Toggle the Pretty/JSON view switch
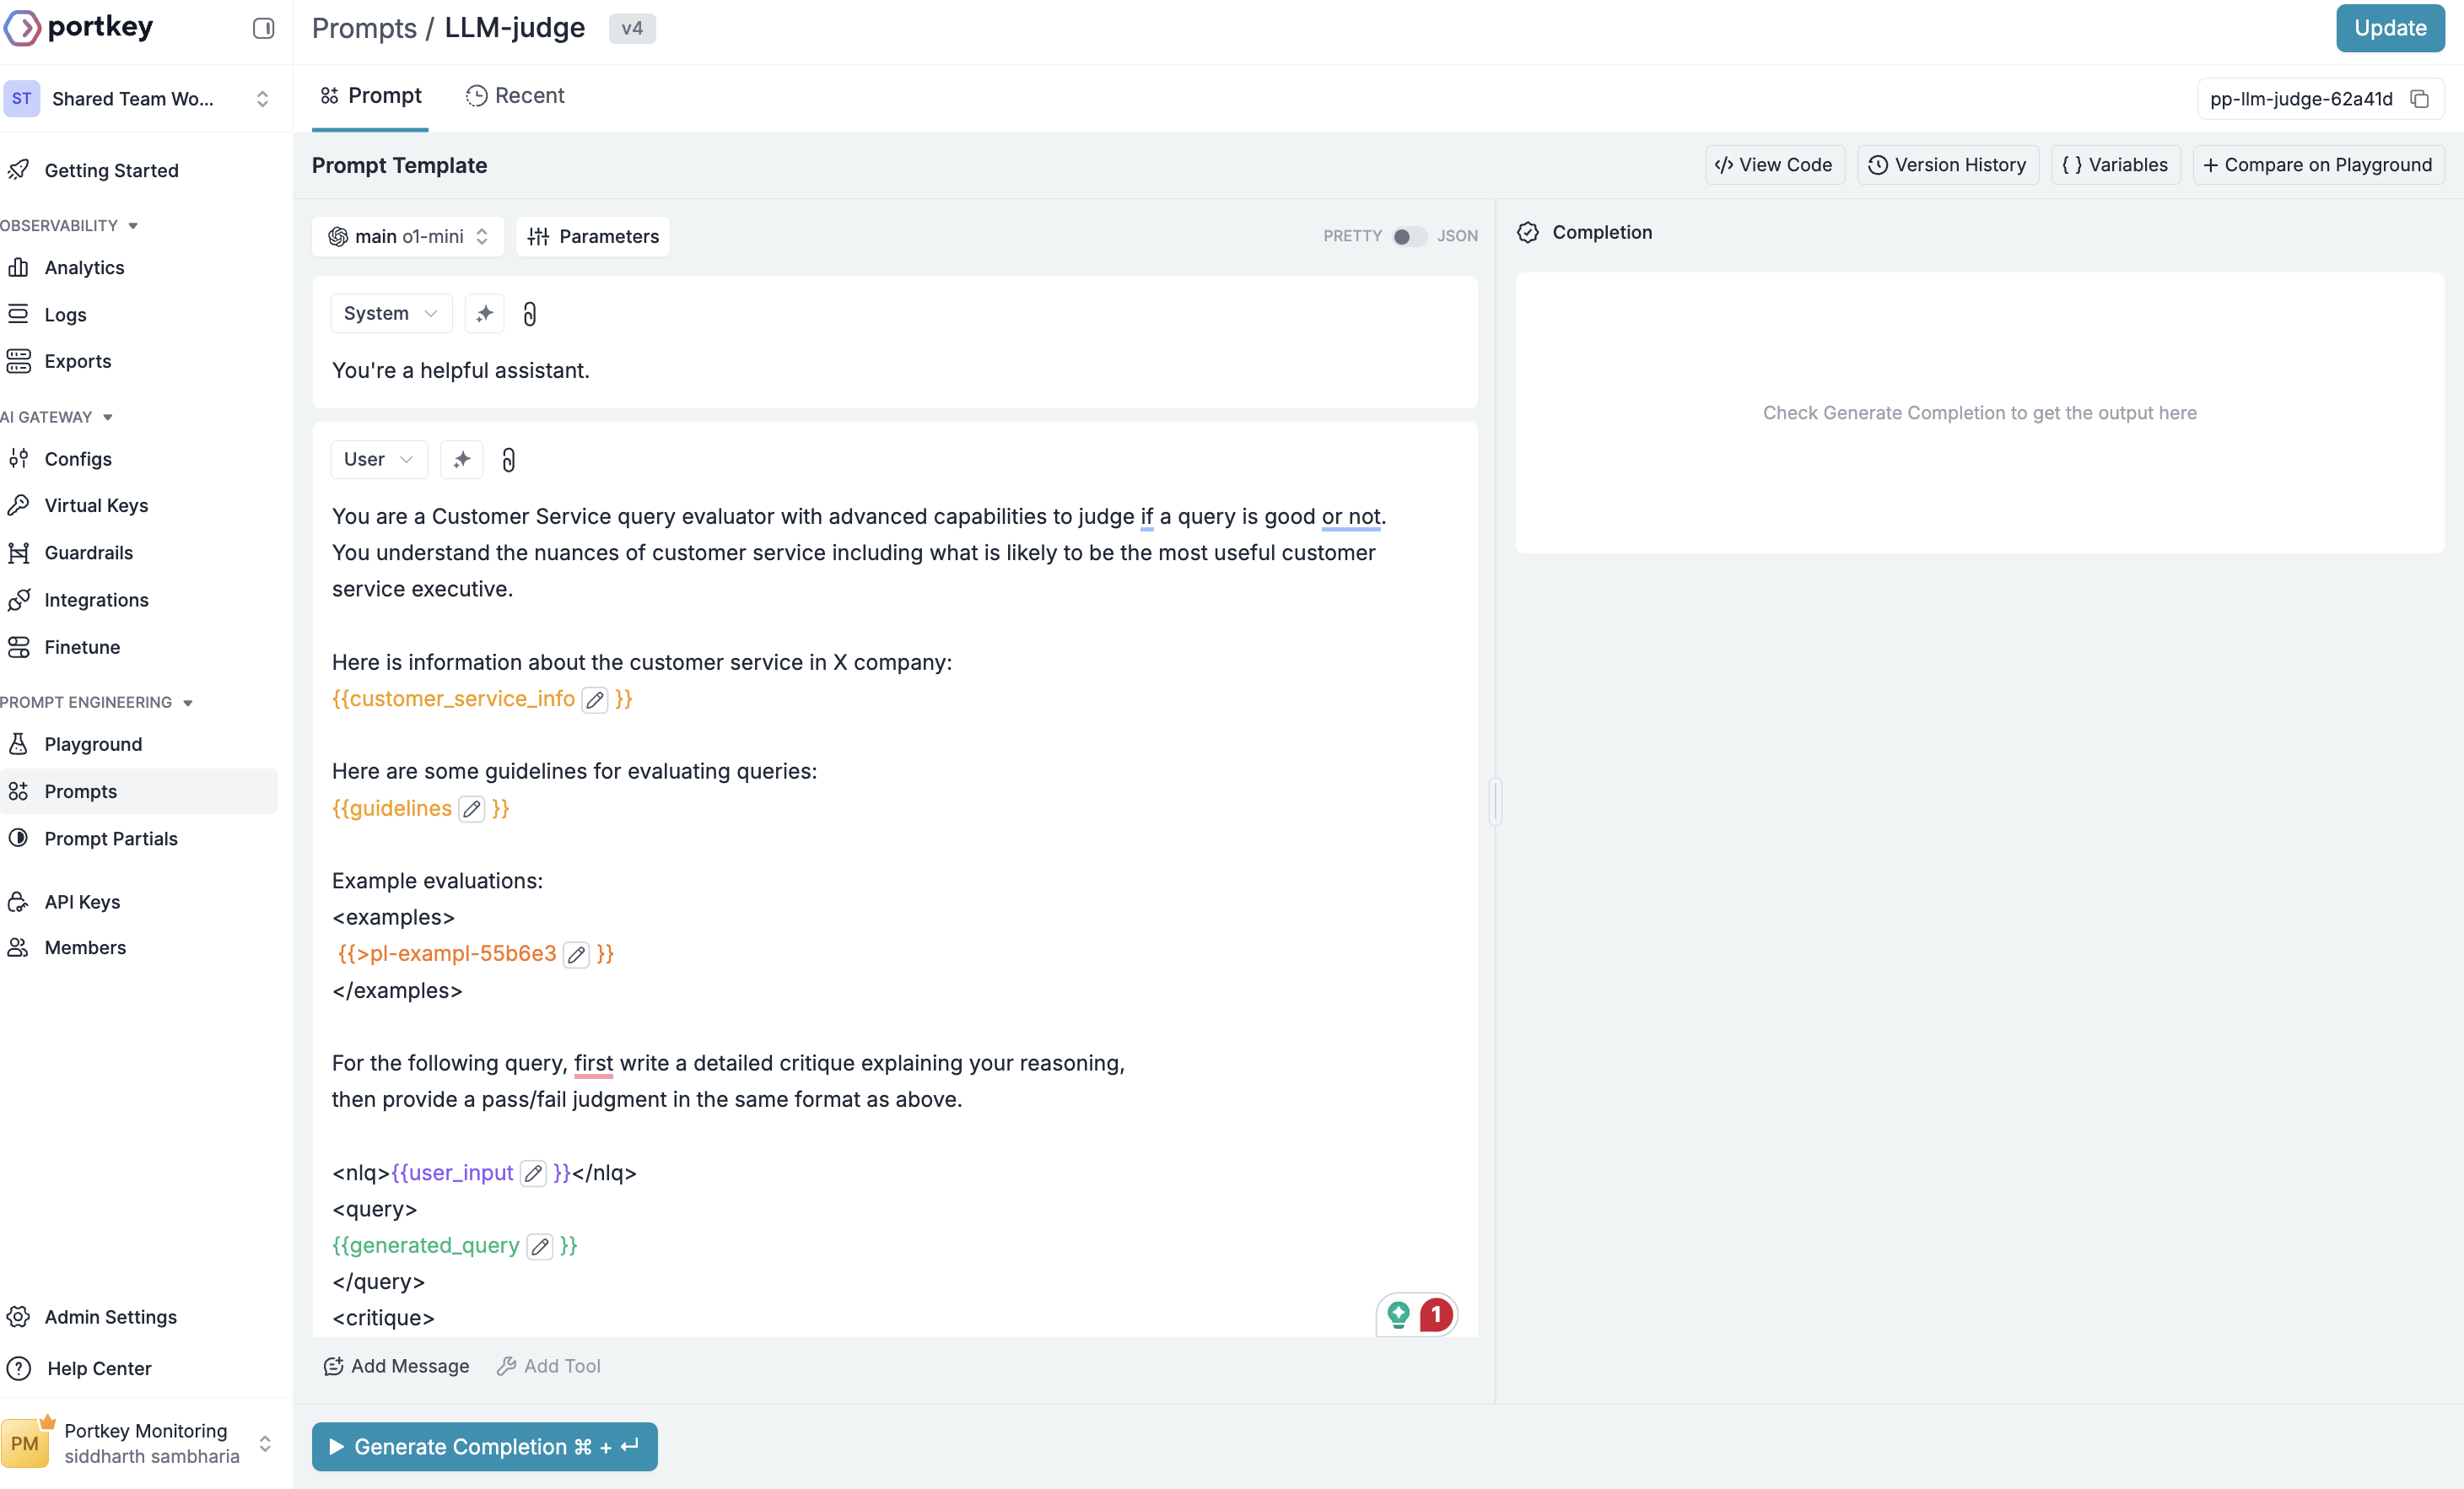 (x=1409, y=236)
